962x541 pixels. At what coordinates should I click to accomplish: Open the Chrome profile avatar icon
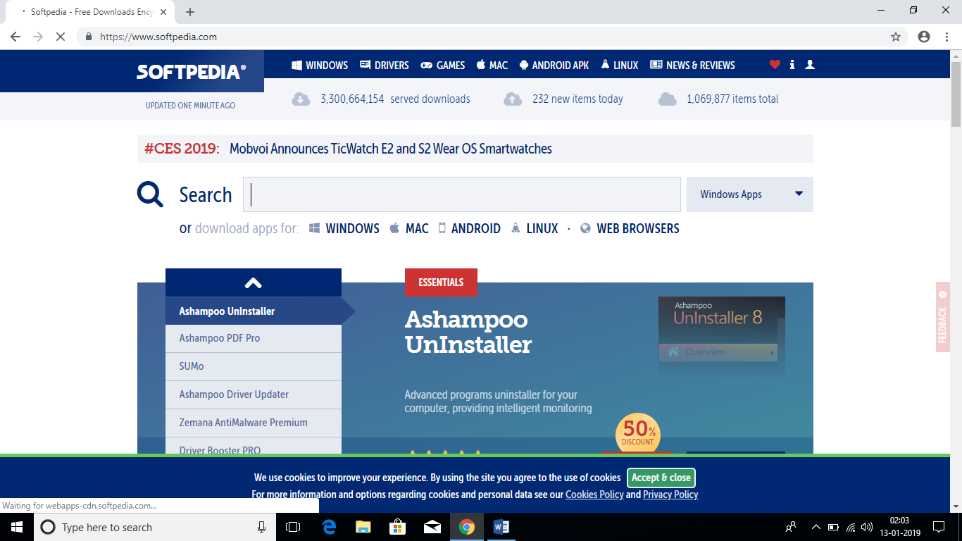(x=924, y=37)
